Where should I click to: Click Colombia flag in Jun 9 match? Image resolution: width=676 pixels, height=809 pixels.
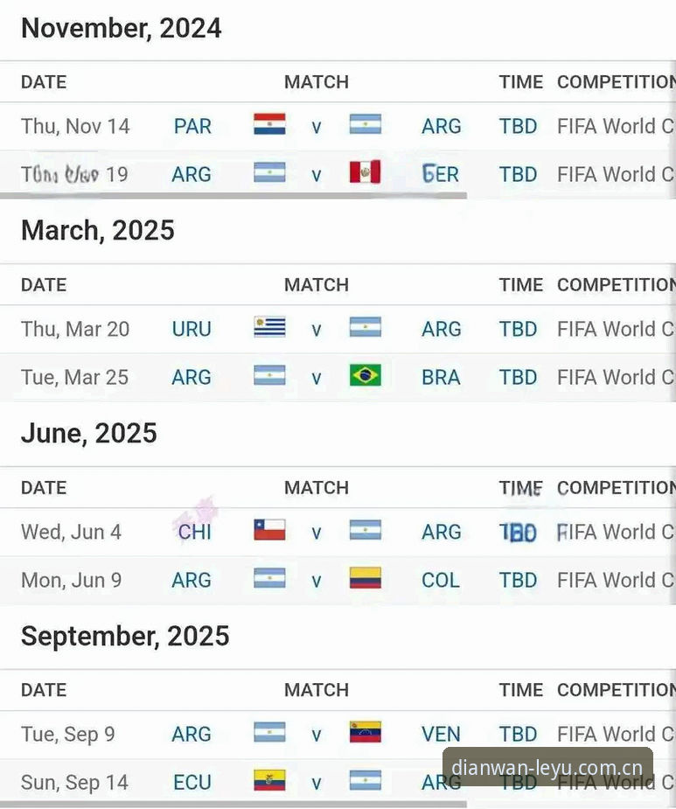[x=365, y=578]
